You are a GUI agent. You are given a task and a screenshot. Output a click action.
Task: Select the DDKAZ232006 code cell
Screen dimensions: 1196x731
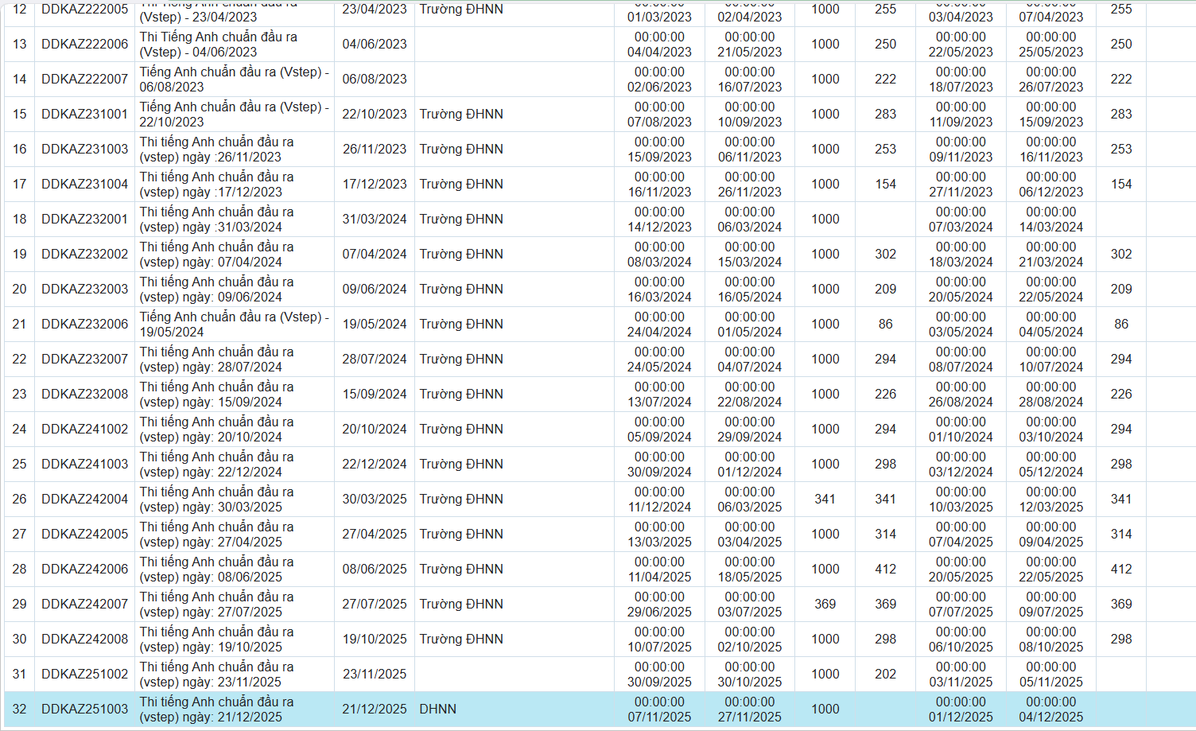(84, 324)
